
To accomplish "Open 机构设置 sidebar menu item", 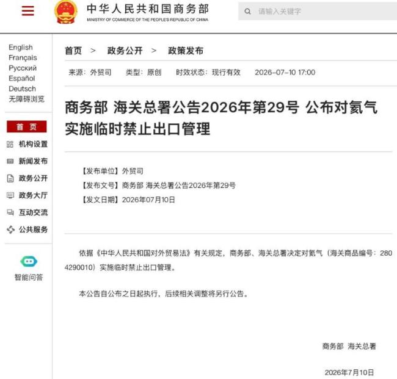I will (x=33, y=144).
